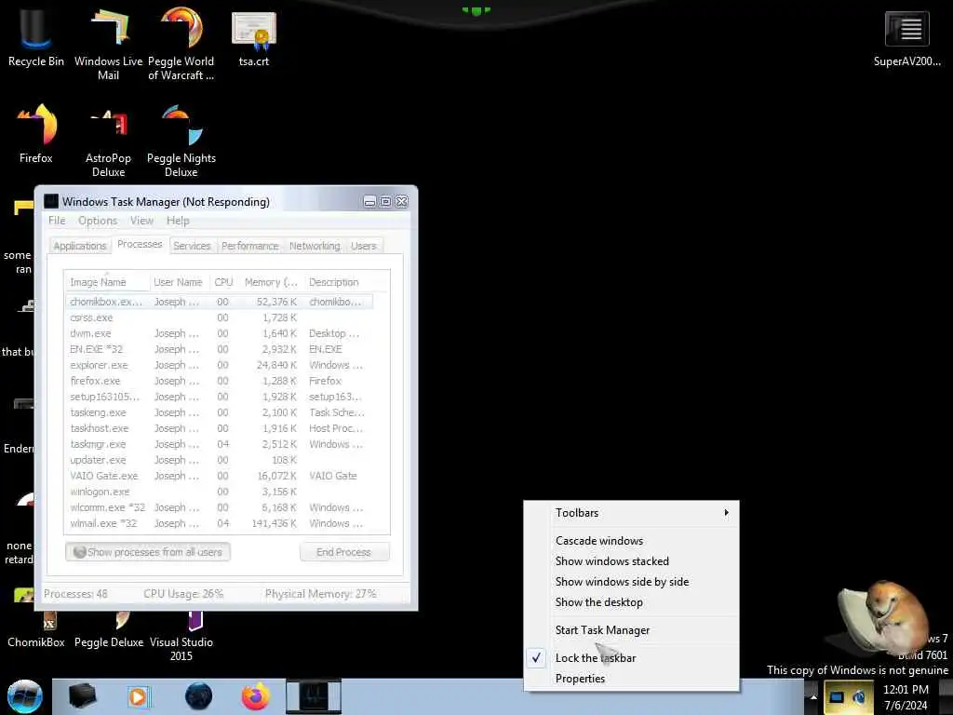
Task: Select the taskhost.exe process row
Action: 219,428
